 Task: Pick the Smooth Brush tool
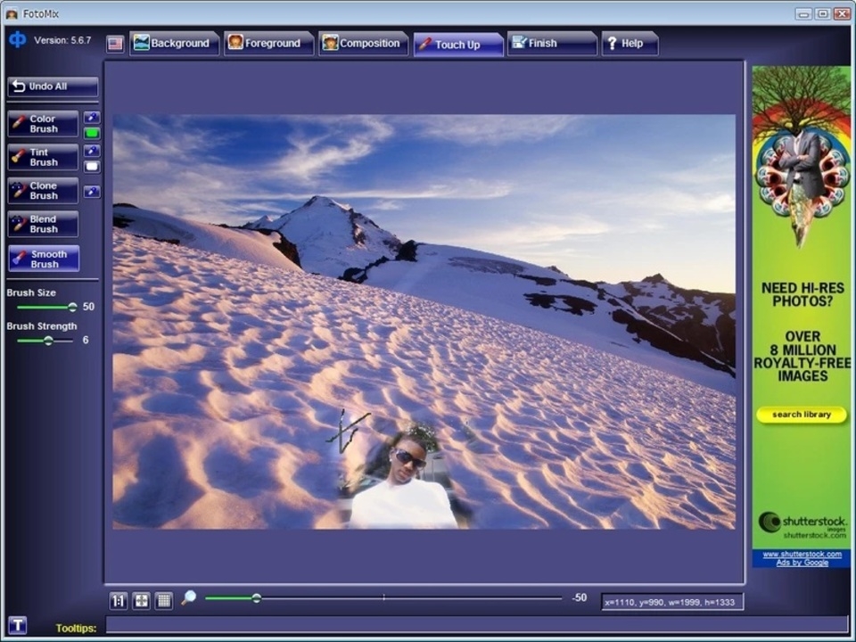43,259
